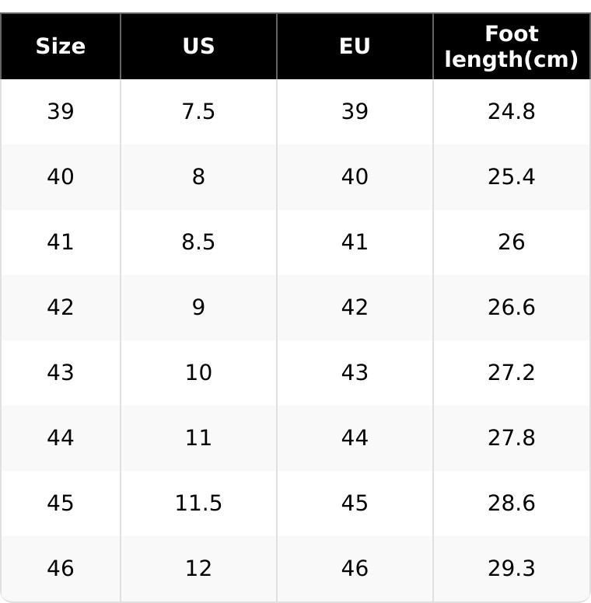Click foot length value 27.2
591x603 pixels.
click(x=511, y=373)
